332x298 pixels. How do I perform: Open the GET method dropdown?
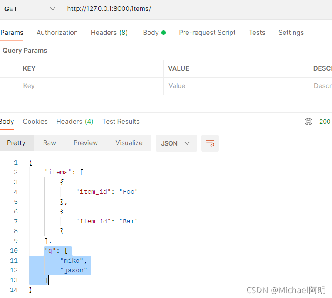tap(30, 9)
